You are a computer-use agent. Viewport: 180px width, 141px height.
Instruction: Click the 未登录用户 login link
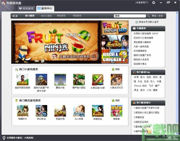[x=142, y=2]
